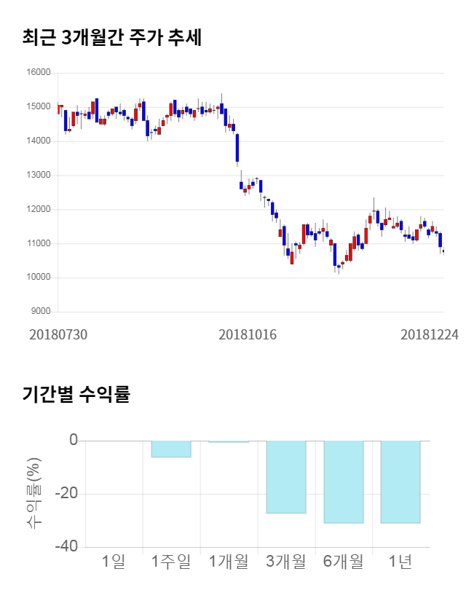The height and width of the screenshot is (590, 466).
Task: Select the 20181224 end date label
Action: [x=430, y=334]
